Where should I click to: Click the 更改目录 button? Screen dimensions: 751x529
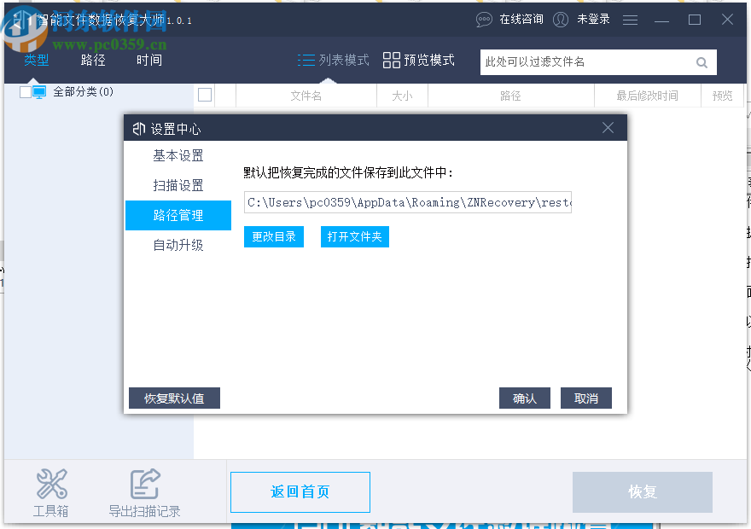point(273,236)
